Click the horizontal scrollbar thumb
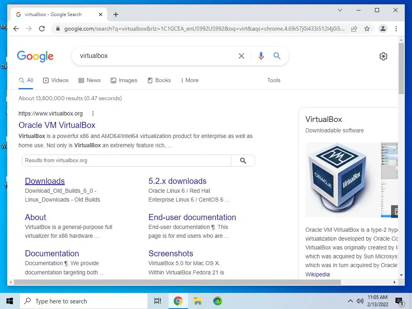Viewport: 412px width, 309px height. coord(177,282)
